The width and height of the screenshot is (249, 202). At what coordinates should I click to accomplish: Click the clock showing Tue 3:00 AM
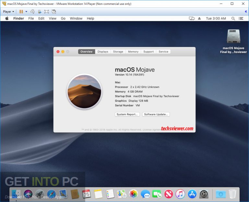coord(216,18)
